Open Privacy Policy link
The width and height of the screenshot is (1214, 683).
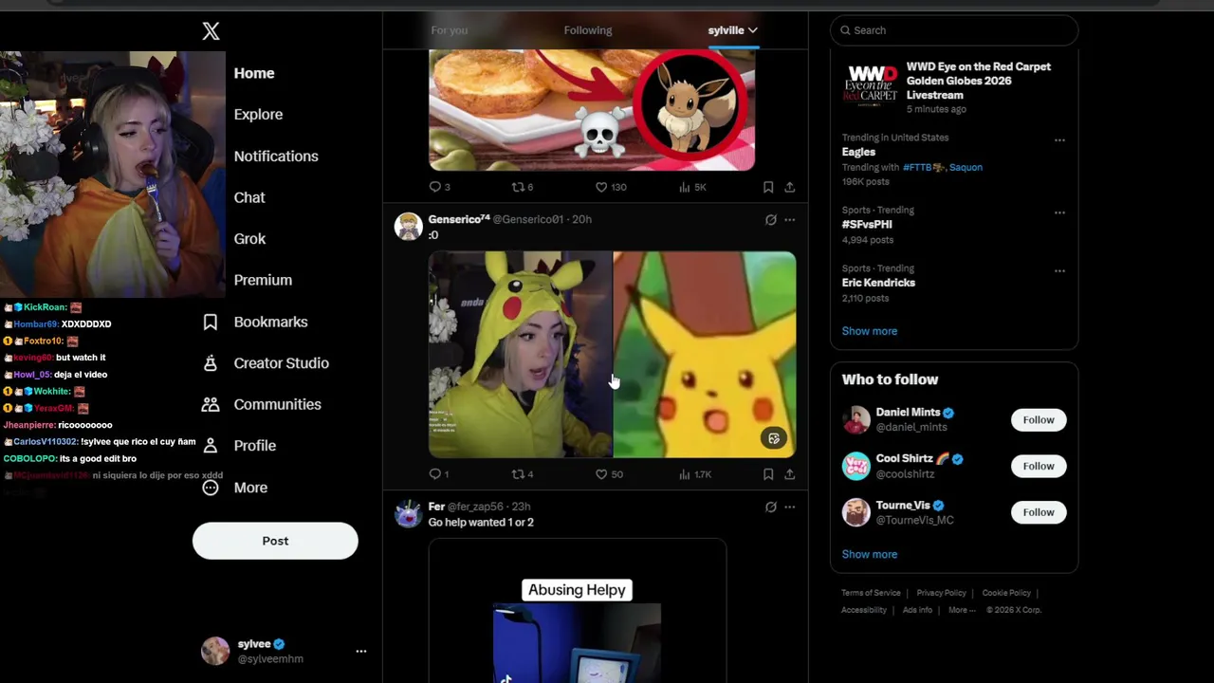click(x=941, y=593)
